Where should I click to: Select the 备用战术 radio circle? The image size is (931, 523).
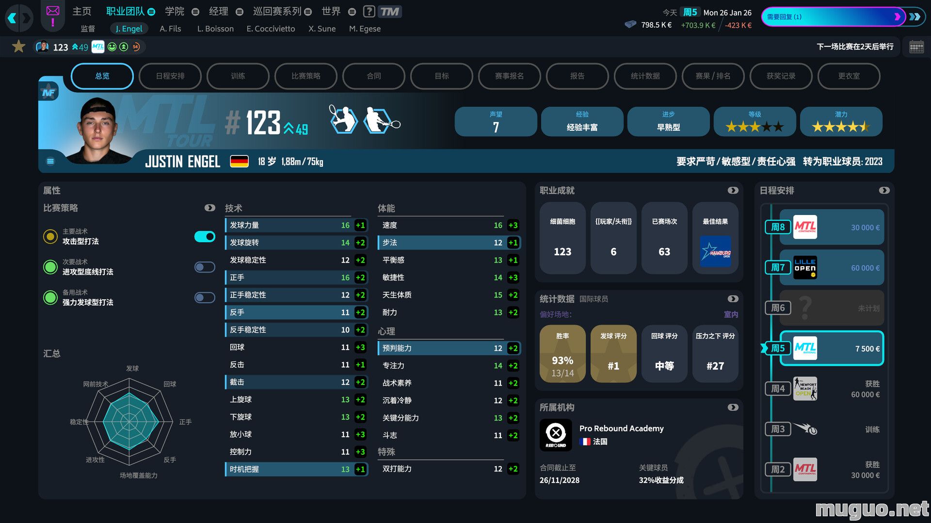(50, 297)
